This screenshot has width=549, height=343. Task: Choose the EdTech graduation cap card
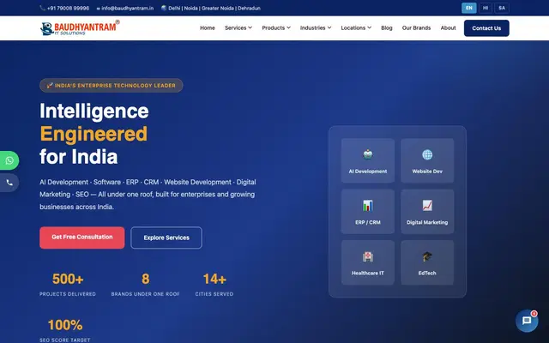(x=427, y=262)
